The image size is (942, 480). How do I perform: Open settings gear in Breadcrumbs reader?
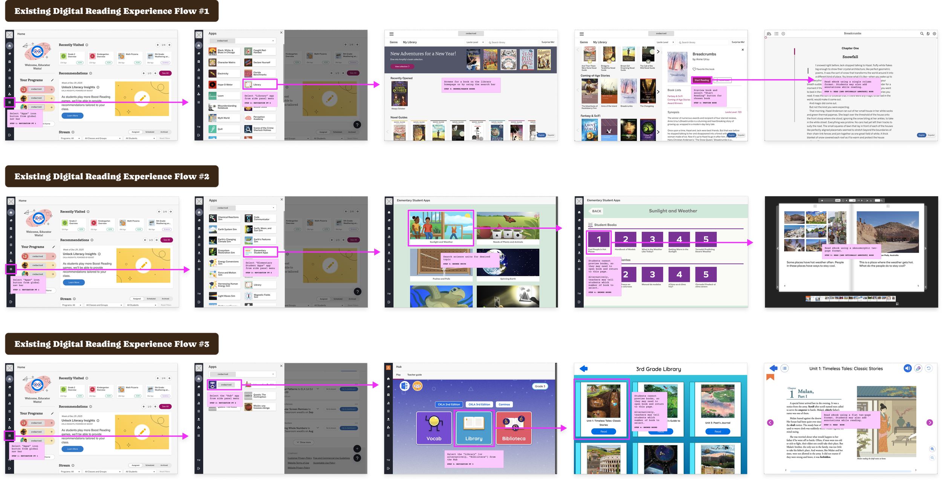(934, 34)
